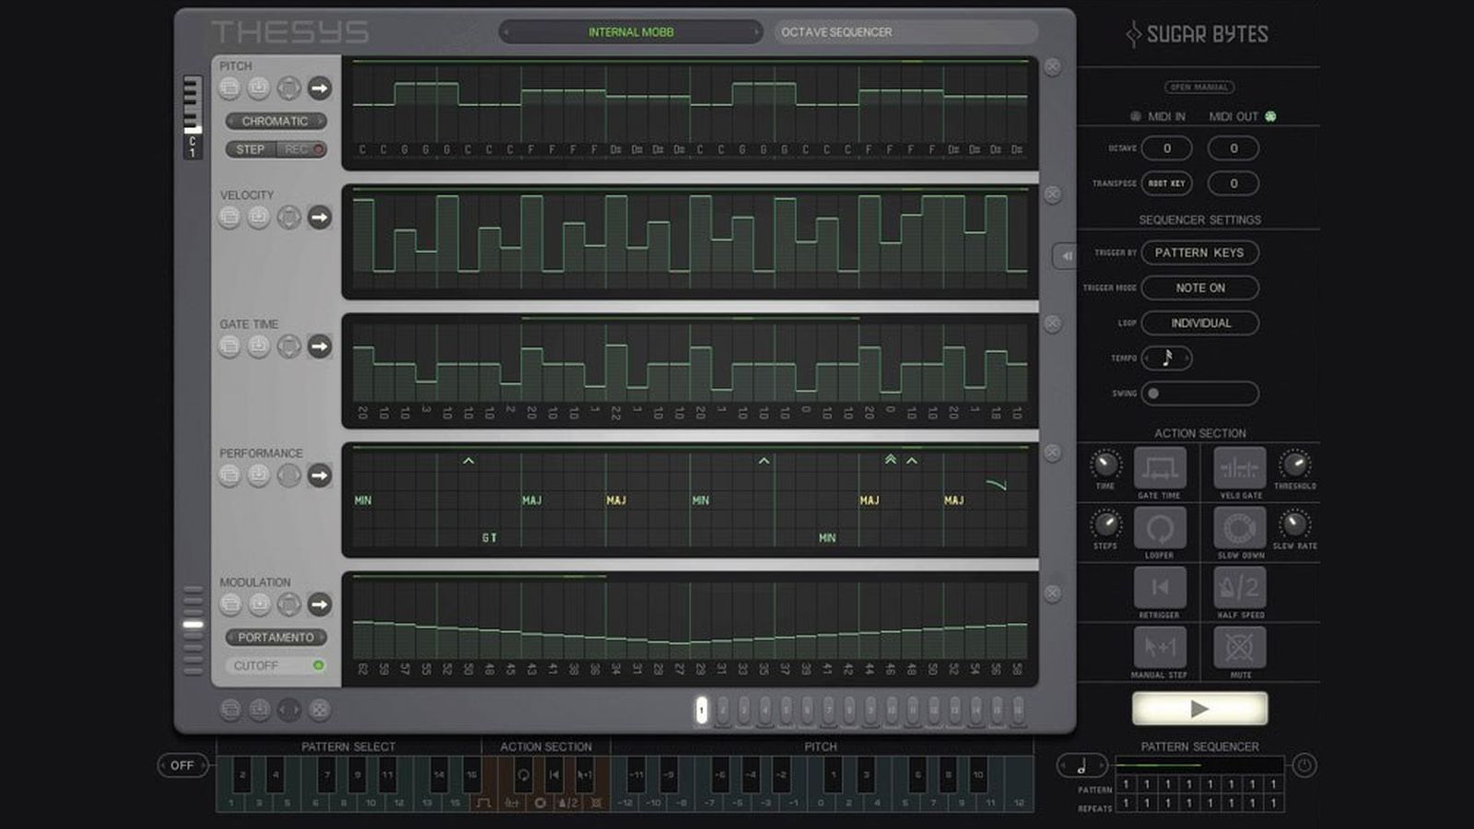Screen dimensions: 1474x829
Task: Select the Octave Sequencer tab
Action: (x=836, y=32)
